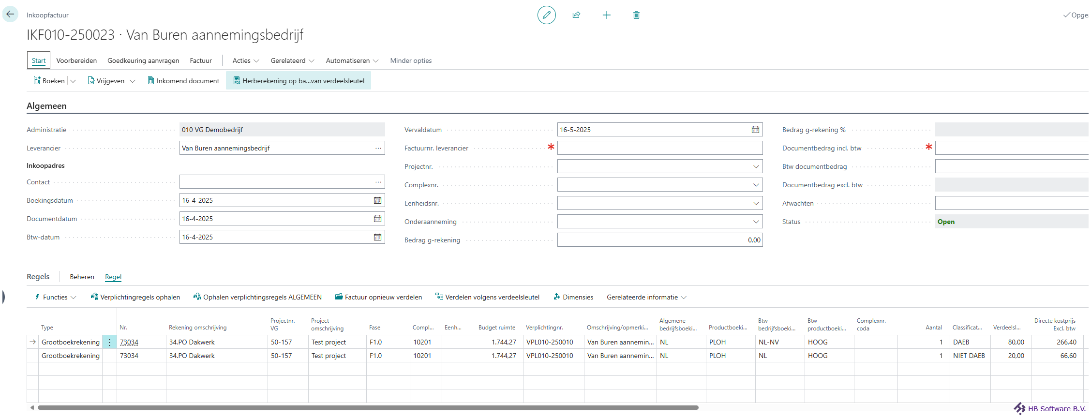
Task: Click Herberekening op basis van verdeelsleutel
Action: 299,81
